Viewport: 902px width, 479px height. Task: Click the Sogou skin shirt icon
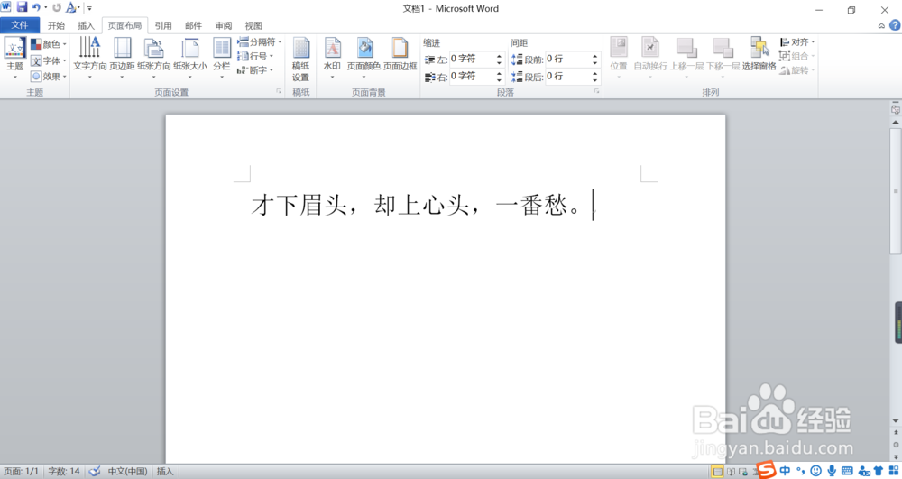click(879, 471)
